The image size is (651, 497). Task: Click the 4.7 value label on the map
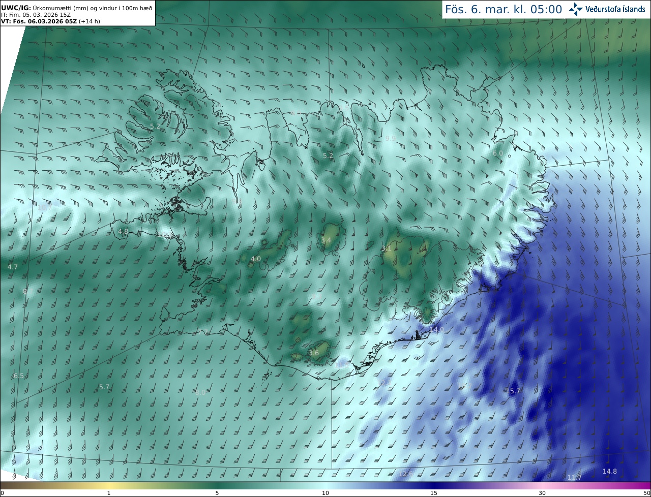[13, 267]
